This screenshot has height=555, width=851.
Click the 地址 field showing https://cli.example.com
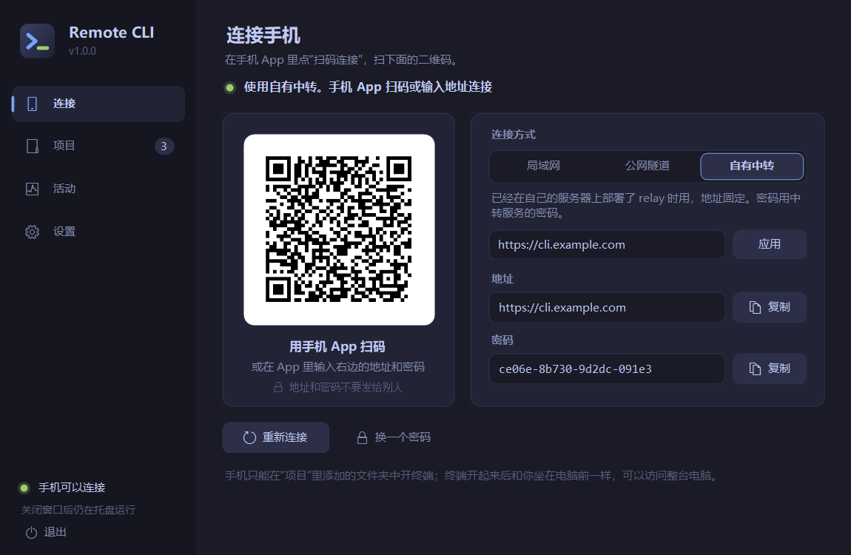tap(607, 308)
